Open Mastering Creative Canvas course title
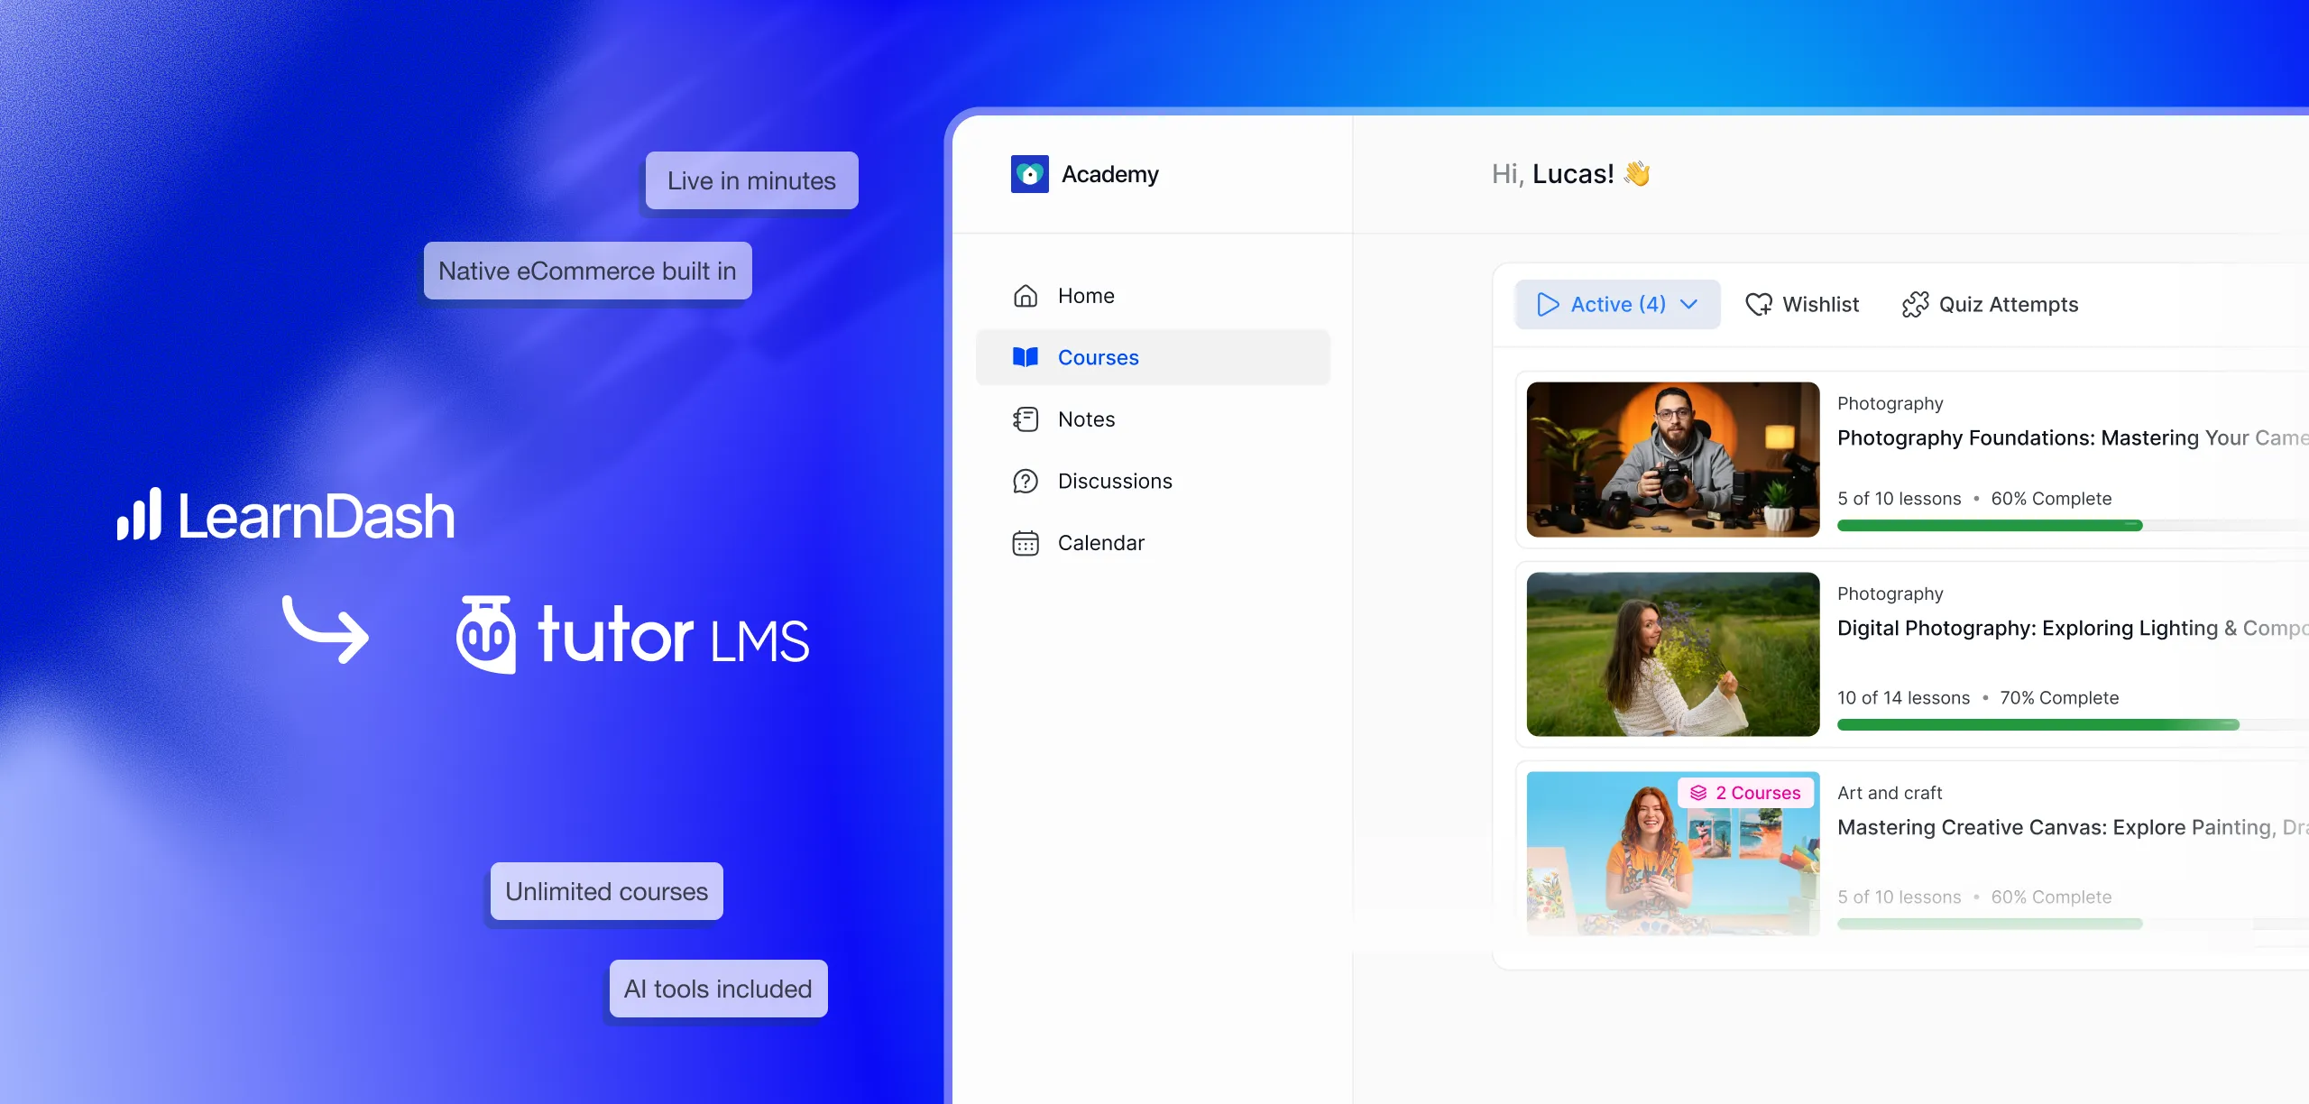 click(x=2073, y=828)
